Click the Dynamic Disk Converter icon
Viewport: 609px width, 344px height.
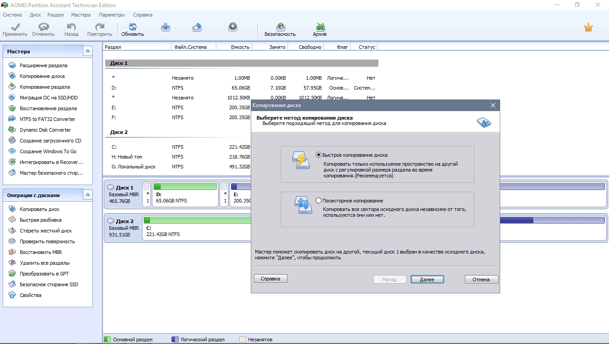pos(12,130)
